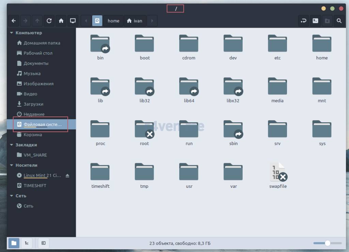Screen dimensions: 349x252
Task: Click the icon zoom slider
Action: 327,243
